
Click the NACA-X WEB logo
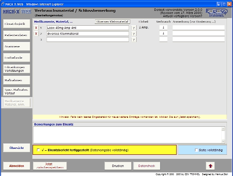click(x=17, y=11)
